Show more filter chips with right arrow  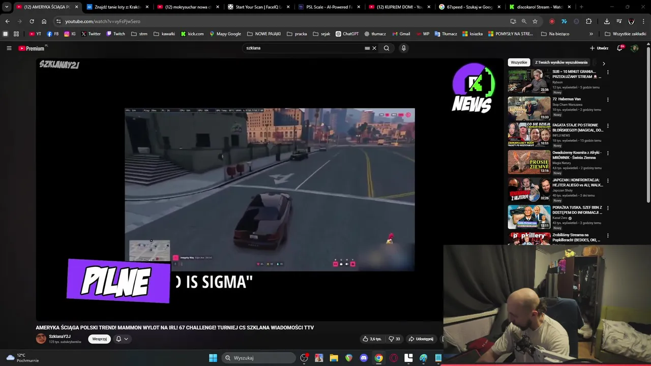[x=604, y=63]
